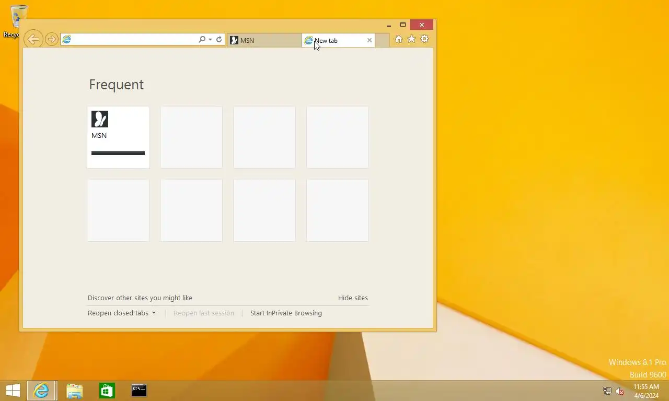Click the Forward navigation arrow
The image size is (669, 401).
[51, 39]
